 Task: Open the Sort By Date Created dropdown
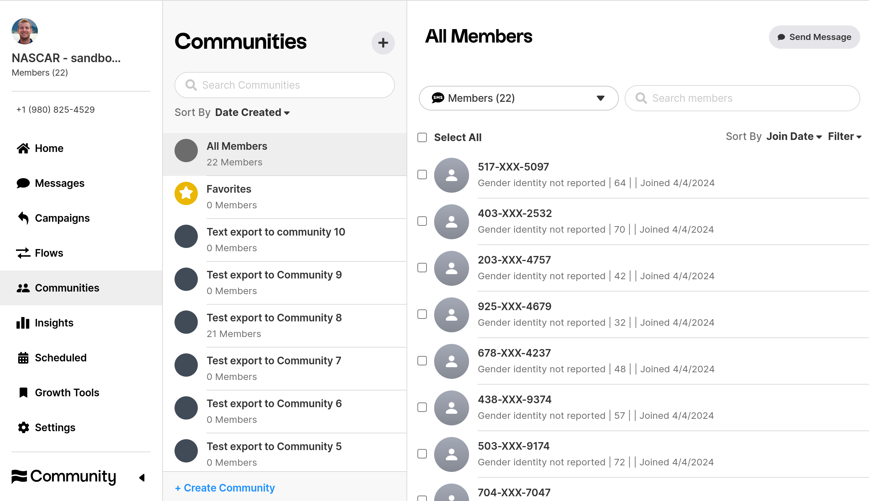pyautogui.click(x=252, y=113)
